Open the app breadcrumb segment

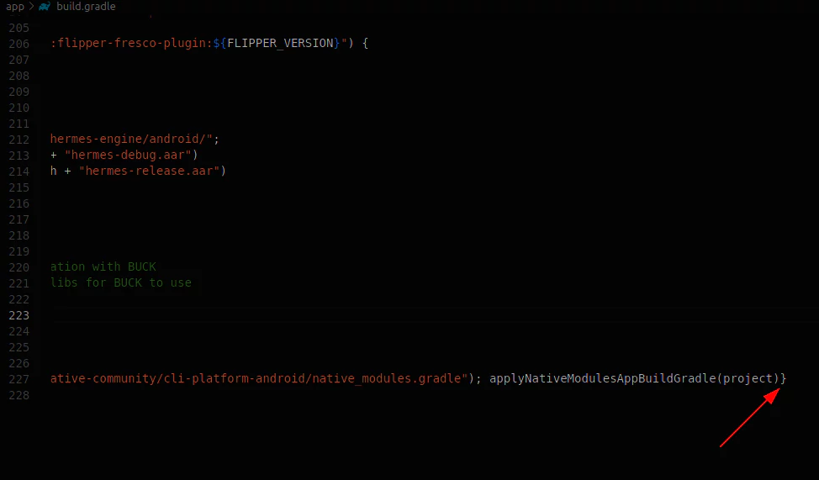15,6
